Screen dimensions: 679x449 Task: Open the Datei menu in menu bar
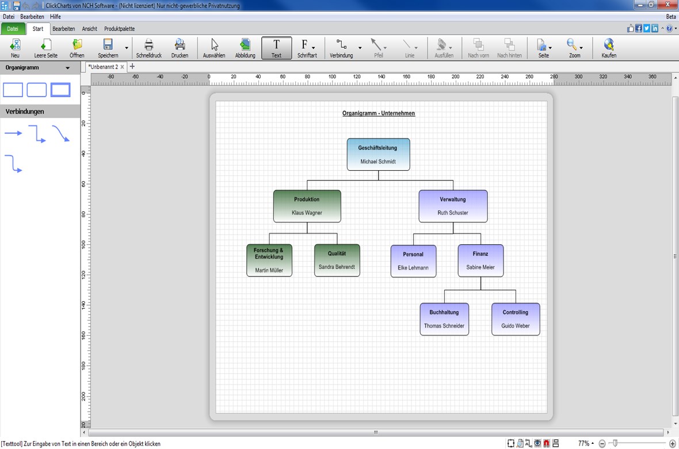pyautogui.click(x=9, y=17)
